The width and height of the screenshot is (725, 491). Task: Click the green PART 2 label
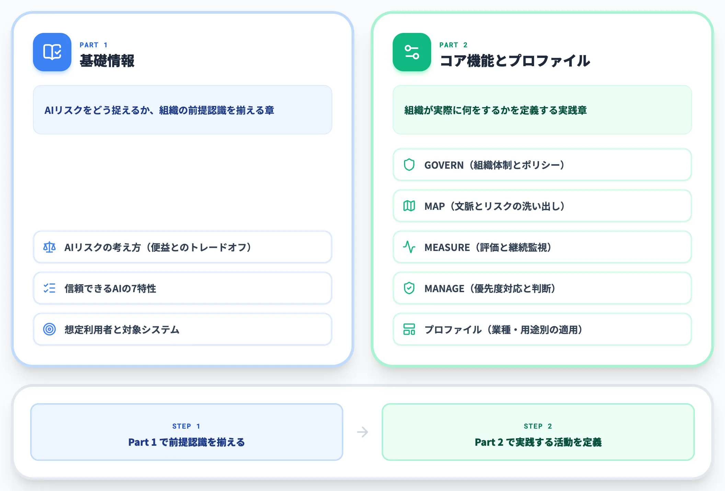coord(453,45)
